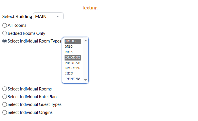This screenshot has height=121, width=198.
Task: Select the All Rooms radio button
Action: [5, 25]
